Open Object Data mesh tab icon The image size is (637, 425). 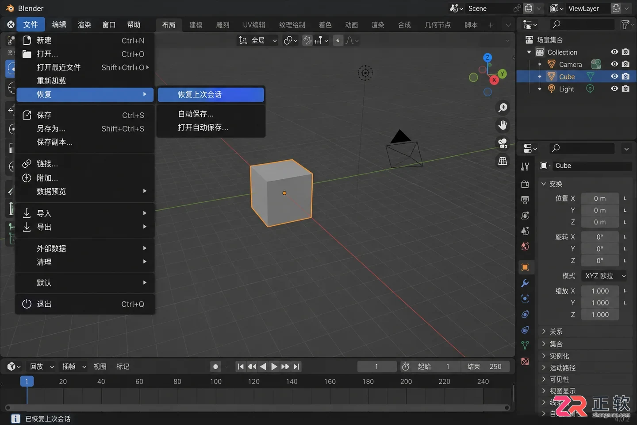click(x=525, y=345)
